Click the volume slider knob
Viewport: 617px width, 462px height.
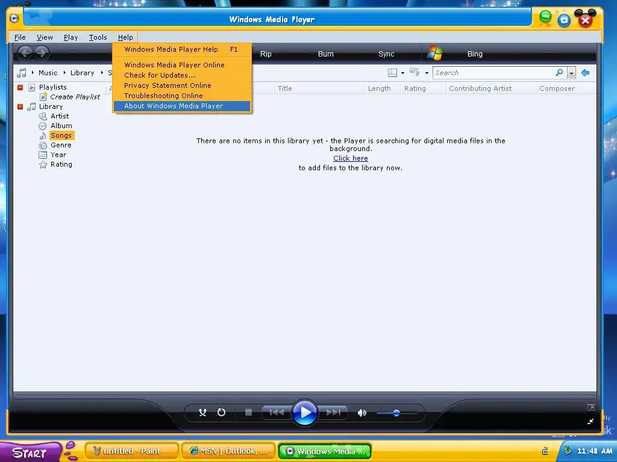(396, 413)
